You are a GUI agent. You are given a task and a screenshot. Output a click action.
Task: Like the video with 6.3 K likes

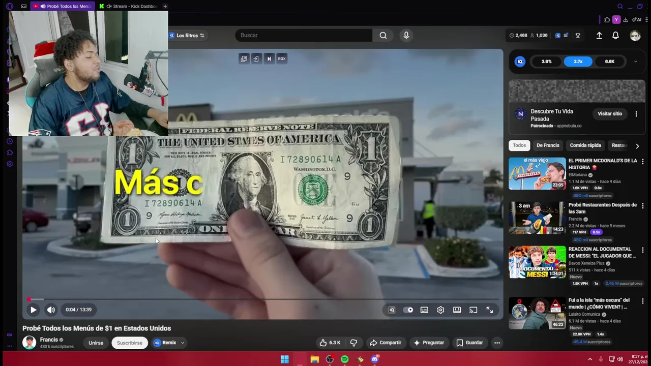[x=330, y=343]
